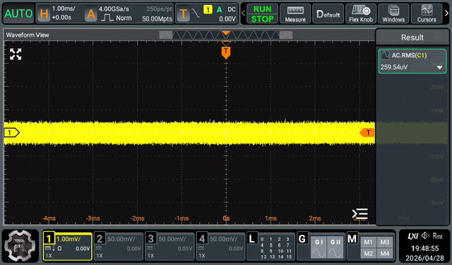Click the Result panel header

412,37
